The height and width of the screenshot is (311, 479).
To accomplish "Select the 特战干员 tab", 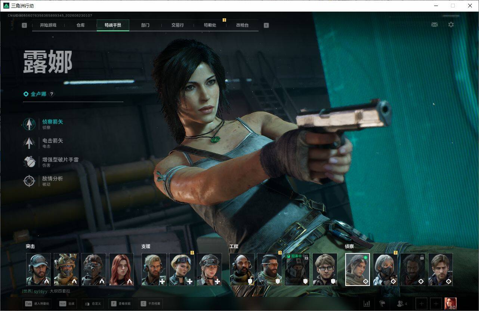I will pyautogui.click(x=113, y=25).
